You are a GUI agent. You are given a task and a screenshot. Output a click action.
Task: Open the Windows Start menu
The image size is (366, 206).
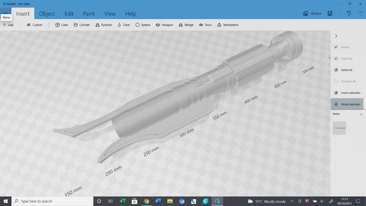[x=5, y=201]
